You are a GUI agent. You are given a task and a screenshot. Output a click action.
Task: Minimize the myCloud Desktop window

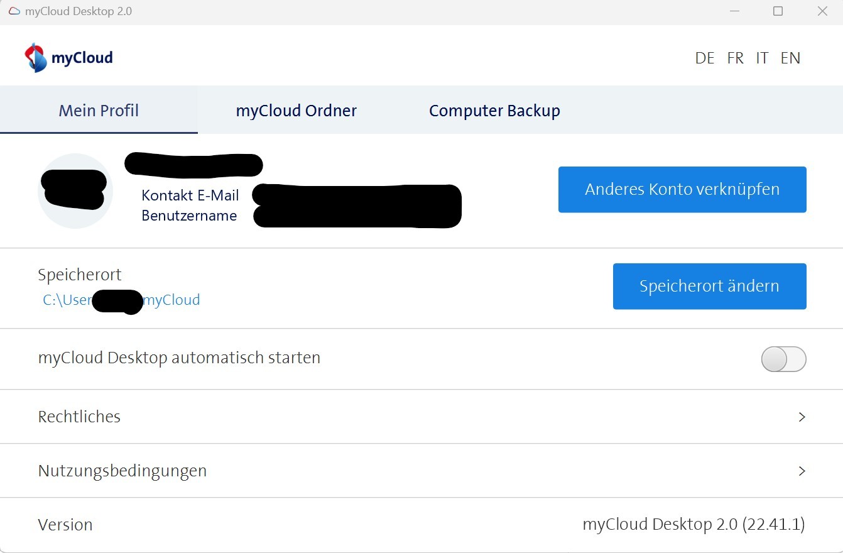733,11
